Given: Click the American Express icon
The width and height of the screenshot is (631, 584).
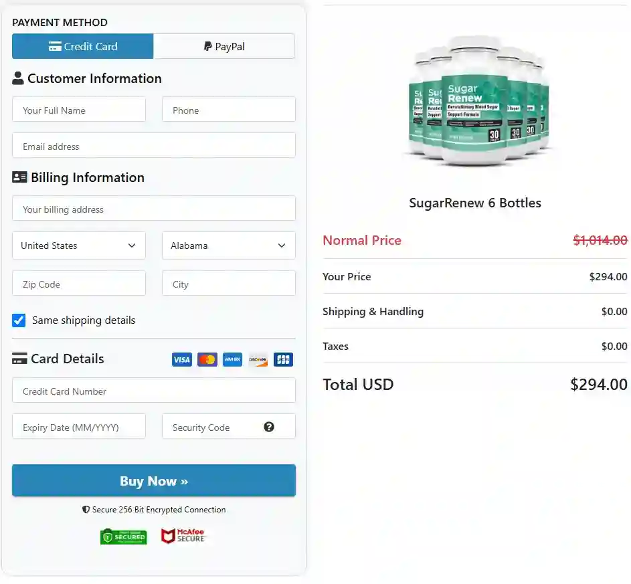Looking at the screenshot, I should pyautogui.click(x=232, y=359).
